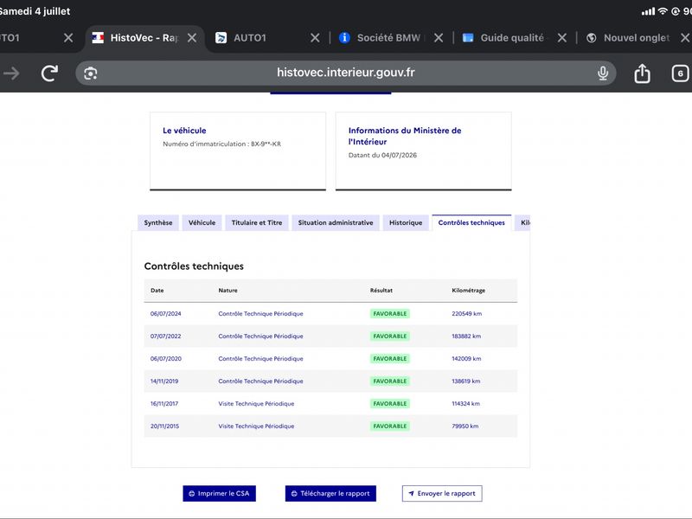Tap the cellular signal bars in status bar
Image resolution: width=692 pixels, height=519 pixels.
[x=648, y=11]
